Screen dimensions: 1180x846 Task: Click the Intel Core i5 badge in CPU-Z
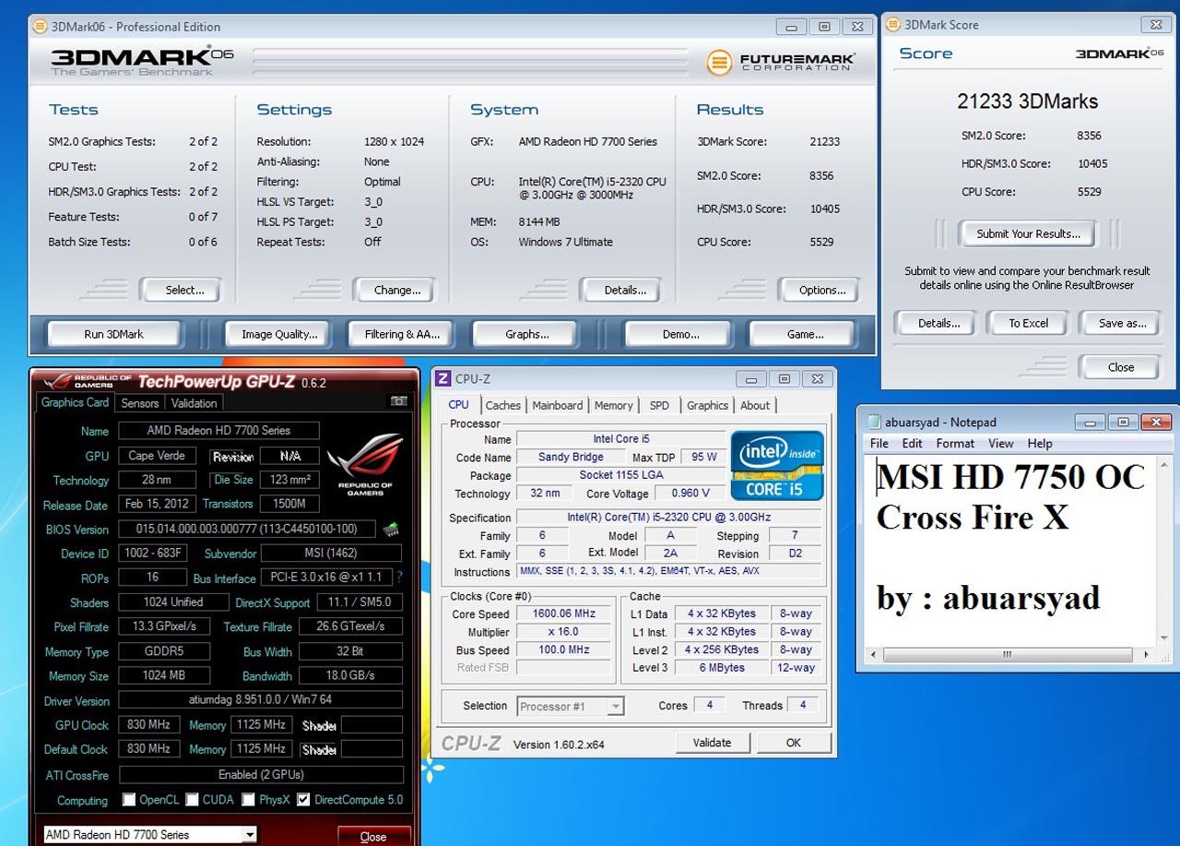(x=777, y=465)
